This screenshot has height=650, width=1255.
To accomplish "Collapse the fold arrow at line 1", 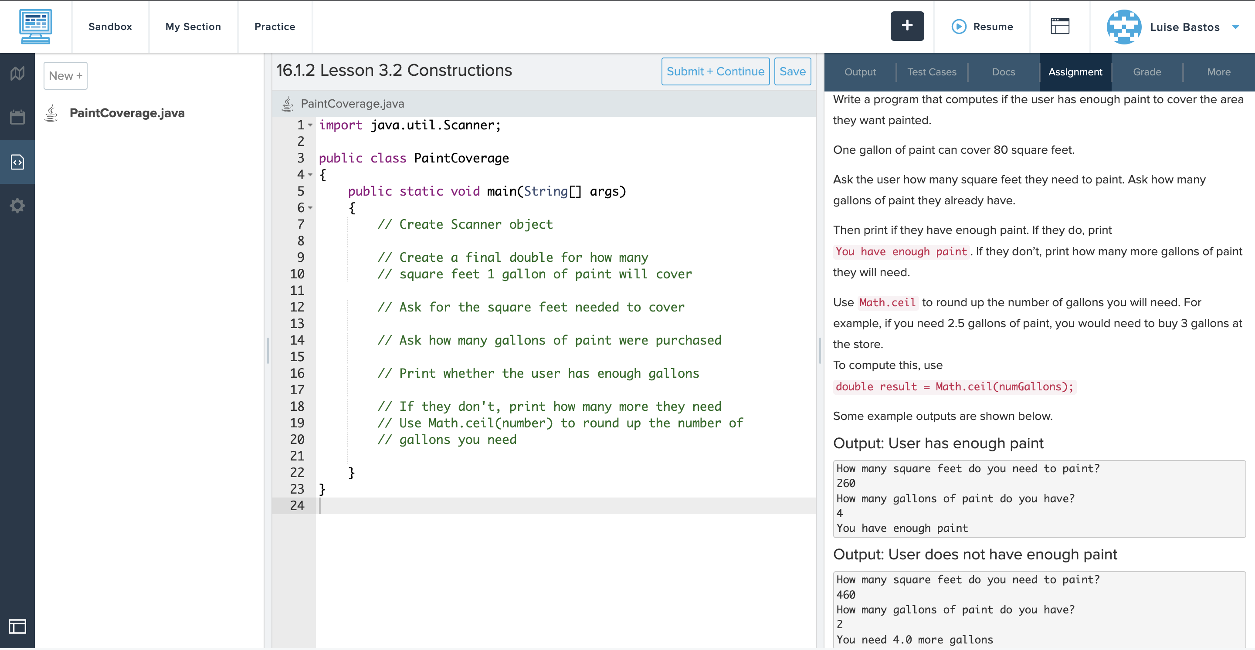I will tap(310, 125).
